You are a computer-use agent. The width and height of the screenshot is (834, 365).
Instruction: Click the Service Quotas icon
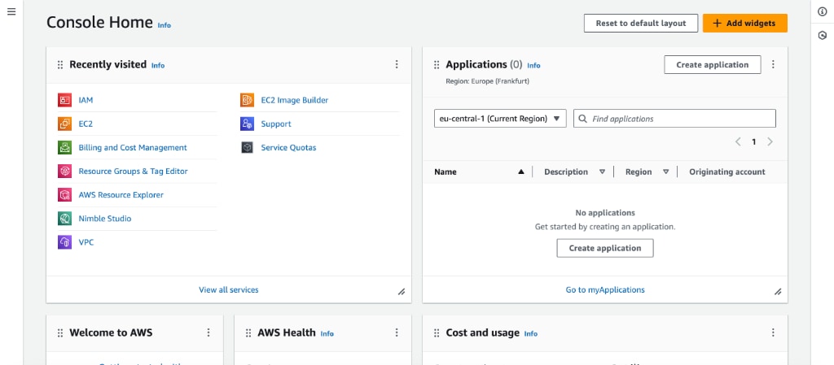[x=247, y=147]
